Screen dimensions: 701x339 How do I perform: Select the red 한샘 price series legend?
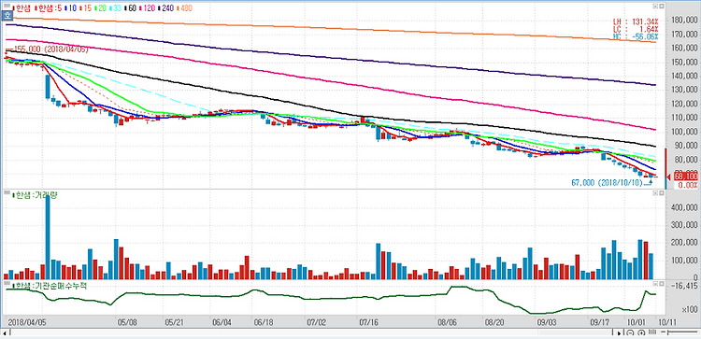click(x=21, y=8)
